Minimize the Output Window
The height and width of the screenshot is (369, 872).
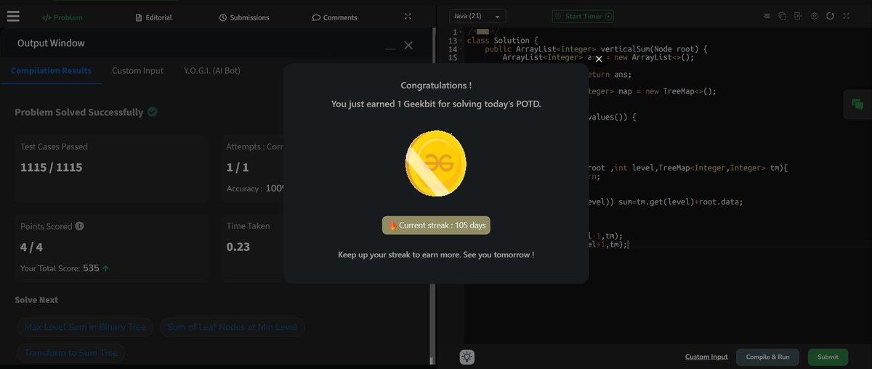point(391,48)
